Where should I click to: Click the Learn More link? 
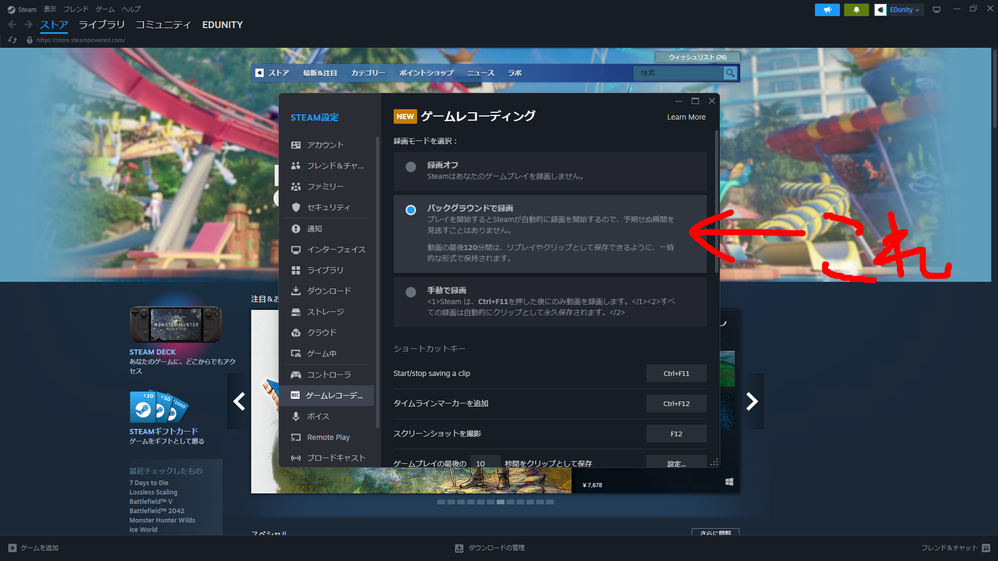pos(686,116)
